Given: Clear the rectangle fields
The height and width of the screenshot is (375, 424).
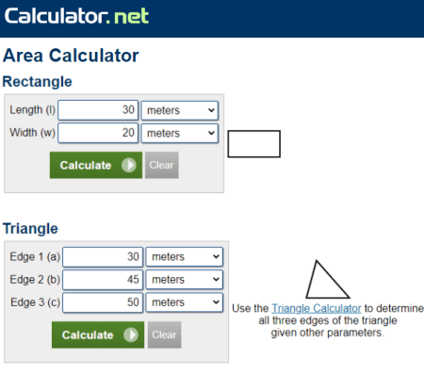Looking at the screenshot, I should tap(162, 165).
